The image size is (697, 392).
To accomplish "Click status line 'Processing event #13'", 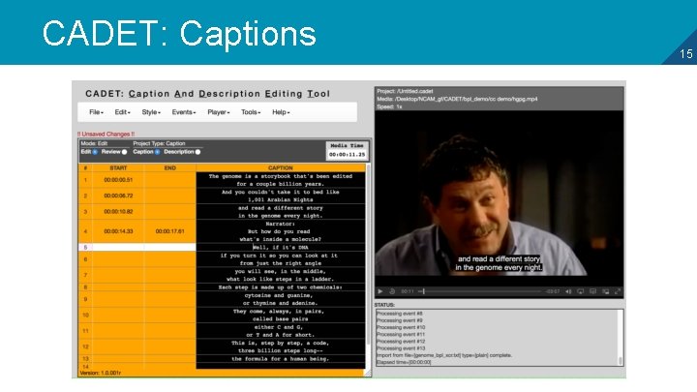I will click(x=401, y=348).
